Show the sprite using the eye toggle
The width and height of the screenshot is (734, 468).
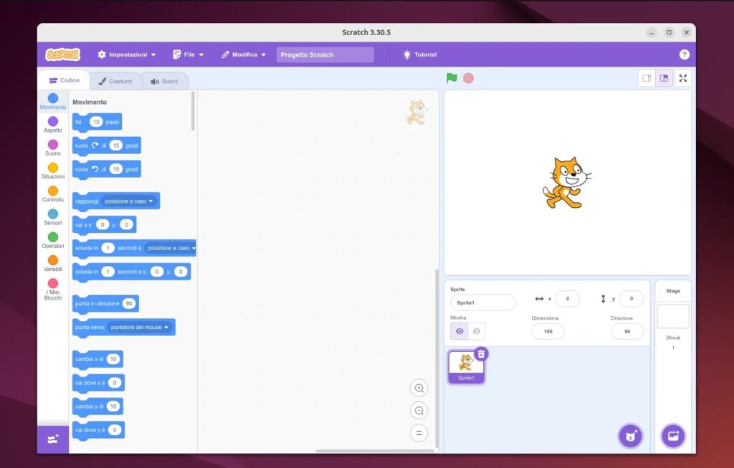click(x=459, y=330)
